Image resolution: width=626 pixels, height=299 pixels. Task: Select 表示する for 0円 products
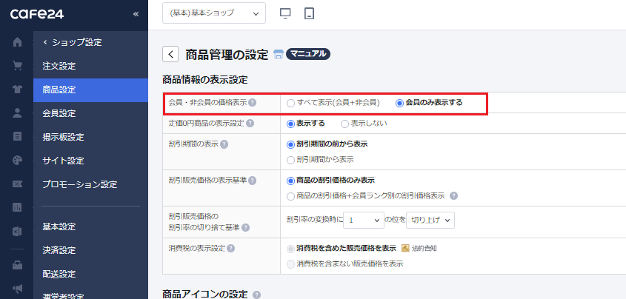(290, 124)
